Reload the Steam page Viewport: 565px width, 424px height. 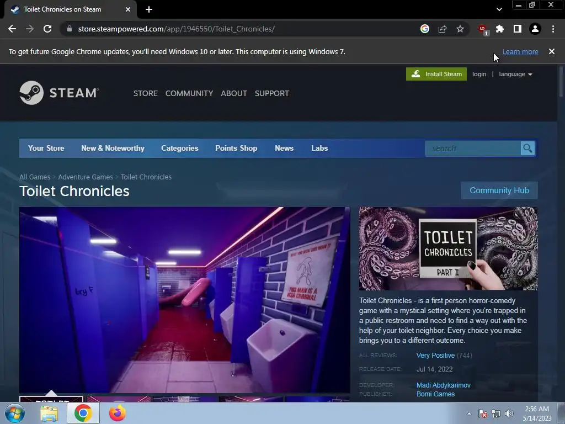(x=47, y=29)
